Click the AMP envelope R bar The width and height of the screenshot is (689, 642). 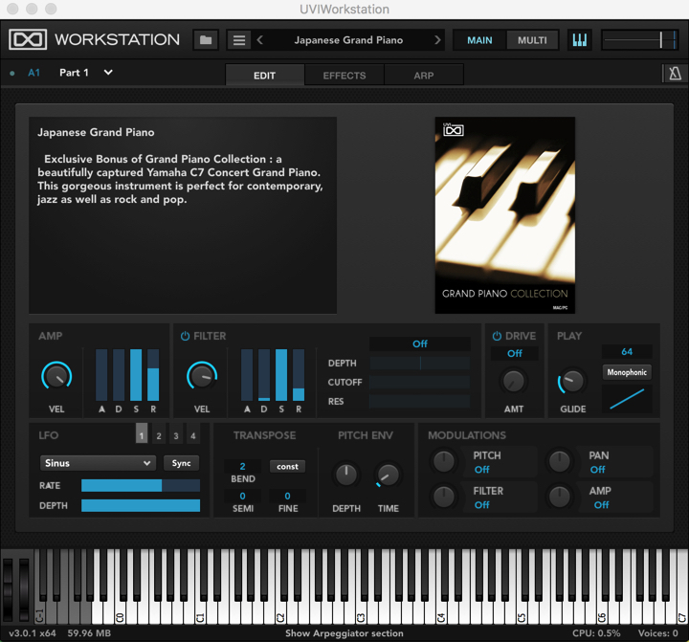[x=153, y=375]
